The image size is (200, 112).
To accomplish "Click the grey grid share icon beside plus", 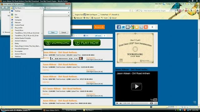I will (x=141, y=27).
